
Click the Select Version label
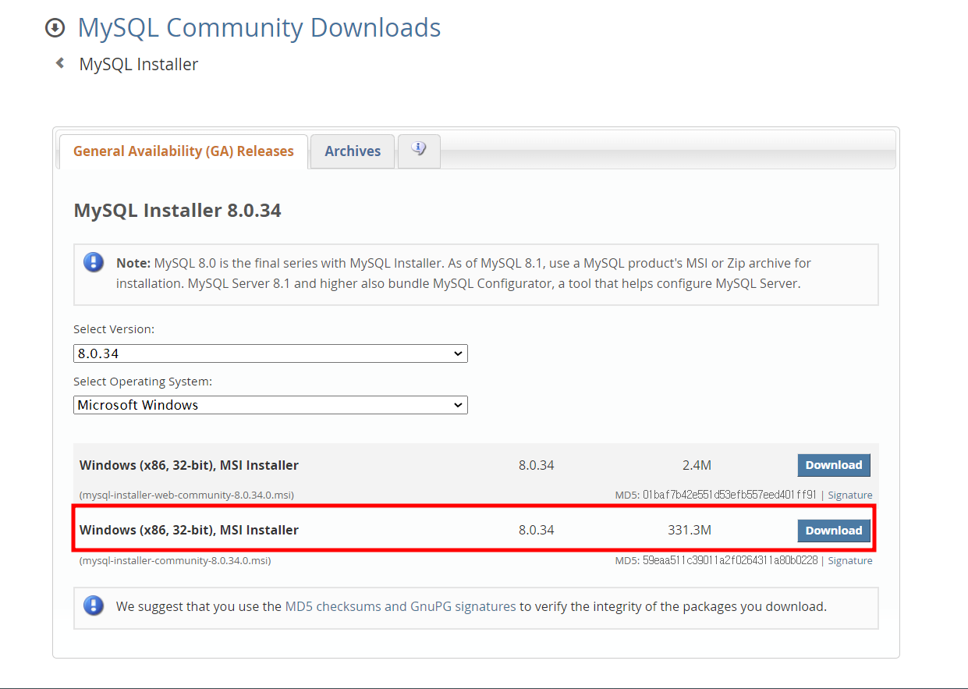(114, 329)
